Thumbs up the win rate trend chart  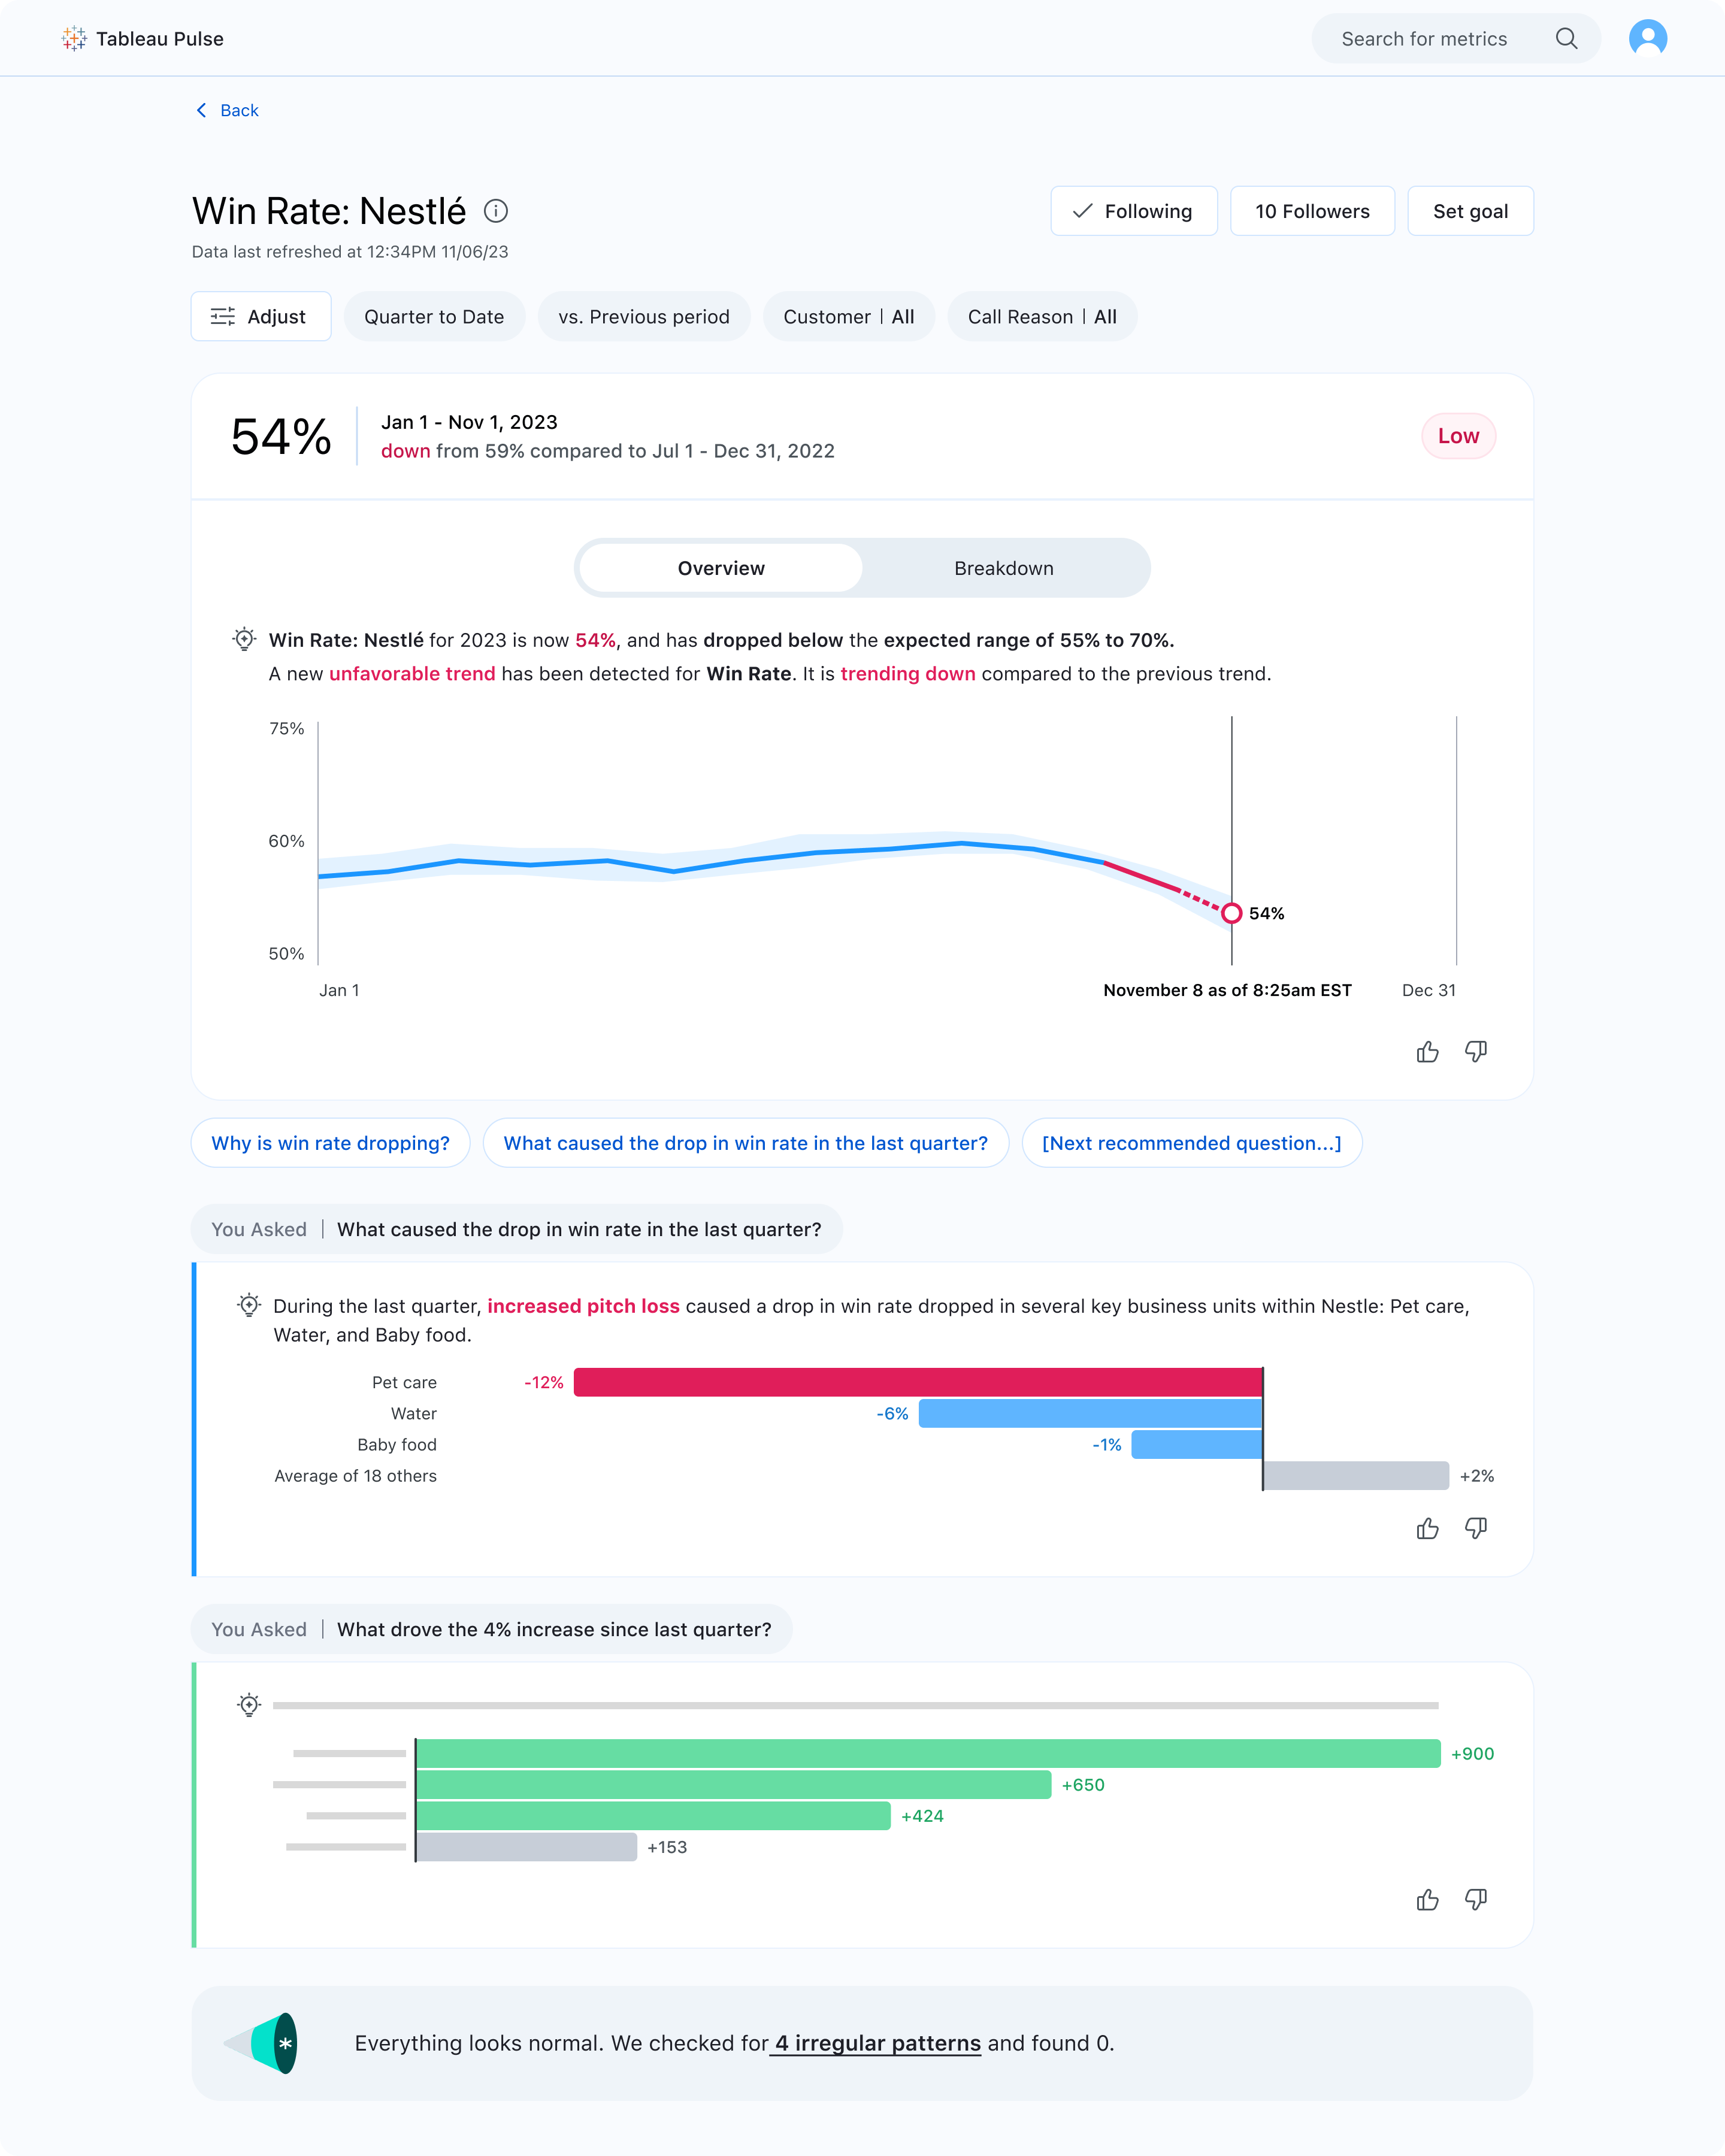(1427, 1052)
